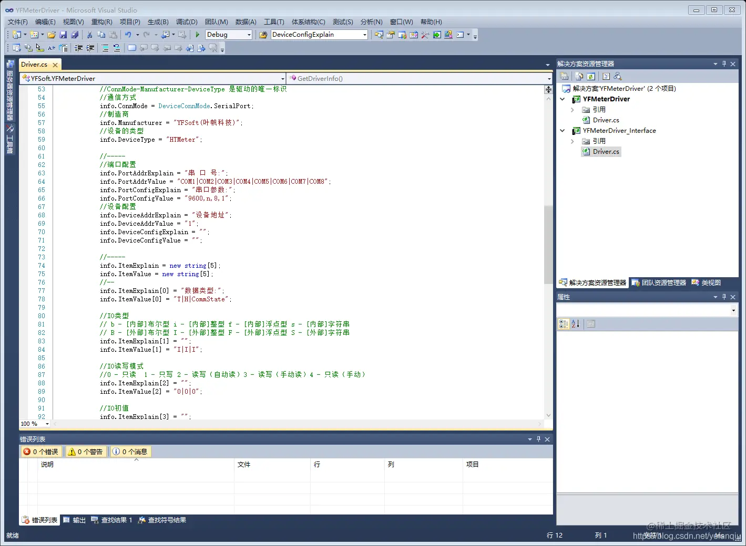Click the Undo arrow icon

[128, 35]
